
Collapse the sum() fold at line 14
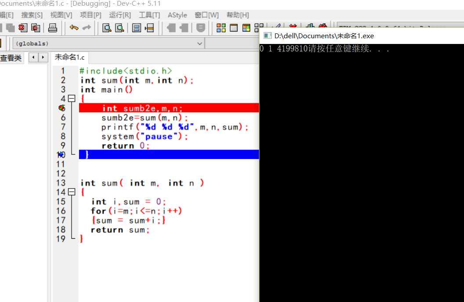point(72,192)
